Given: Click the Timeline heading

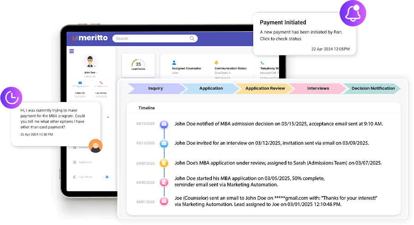Looking at the screenshot, I should [146, 108].
